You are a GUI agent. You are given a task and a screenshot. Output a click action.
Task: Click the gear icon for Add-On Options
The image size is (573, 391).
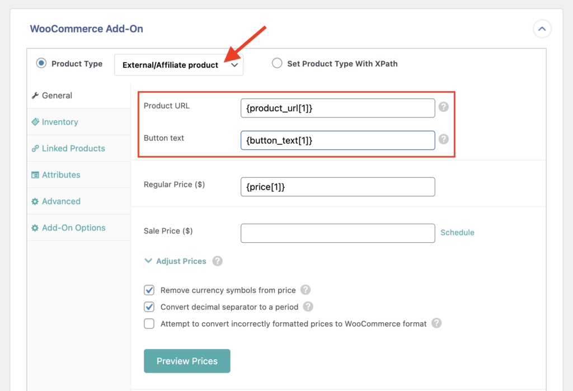(x=36, y=228)
